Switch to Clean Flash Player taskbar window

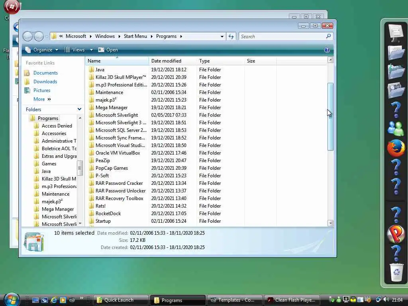292,300
